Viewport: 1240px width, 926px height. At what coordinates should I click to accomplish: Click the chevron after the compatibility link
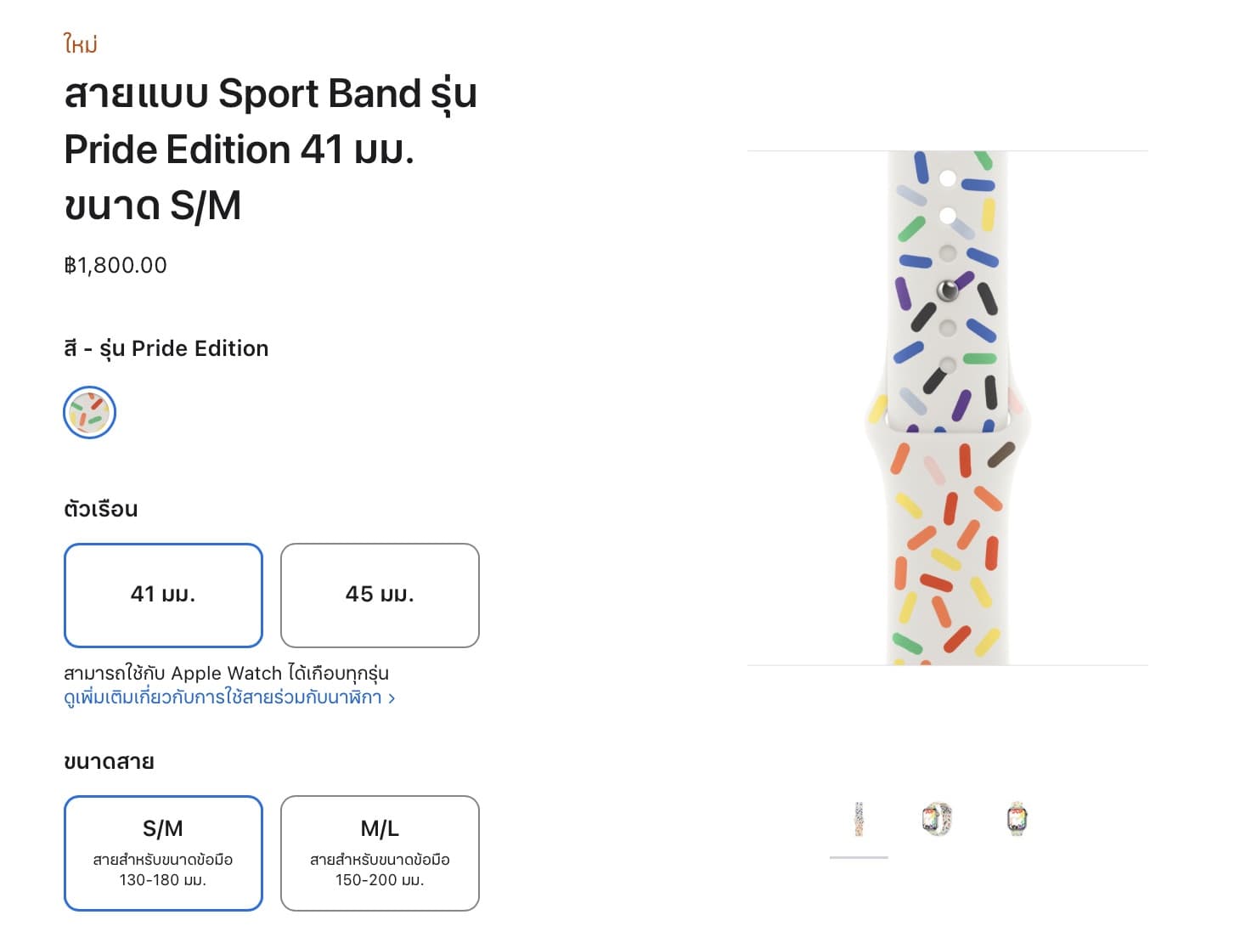click(x=392, y=698)
